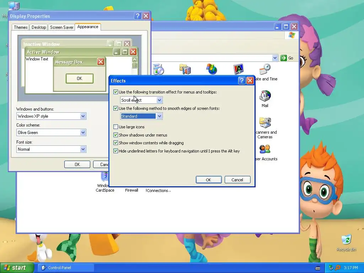The height and width of the screenshot is (273, 364).
Task: Click scroll up arrow in preview Active Window
Action: 134,59
